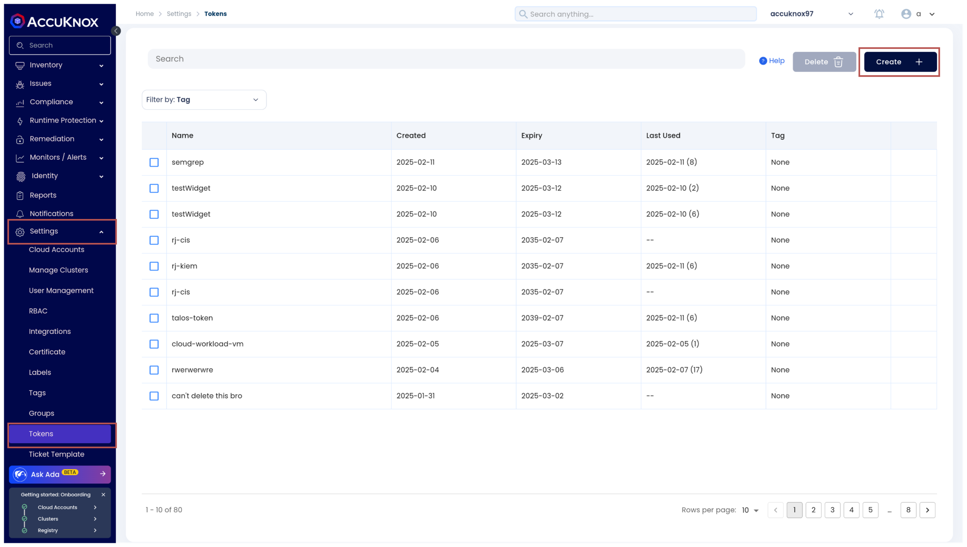The image size is (967, 547).
Task: Click the Inventory monitor icon
Action: coord(20,65)
